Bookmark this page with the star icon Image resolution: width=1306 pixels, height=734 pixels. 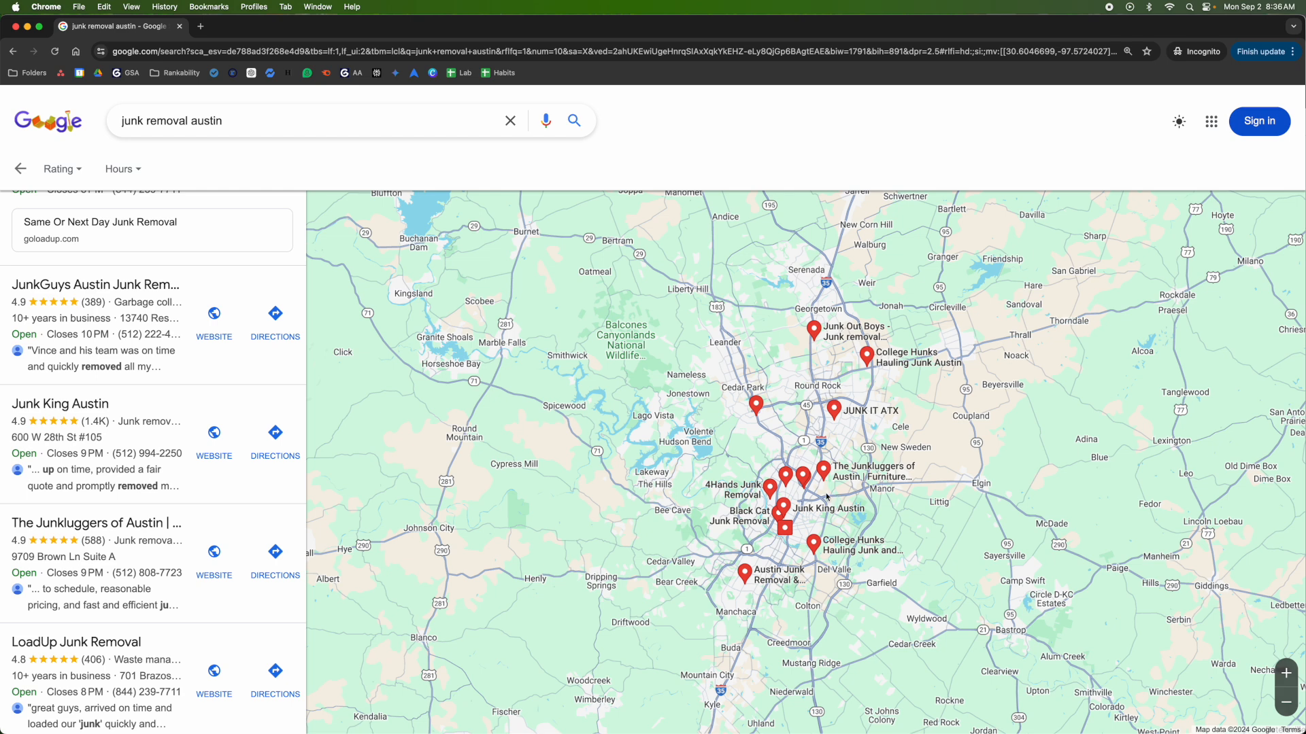tap(1148, 51)
